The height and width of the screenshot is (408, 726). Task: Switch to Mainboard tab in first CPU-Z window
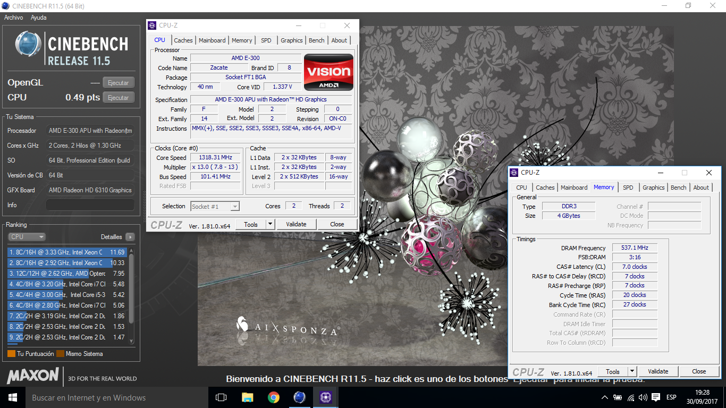[x=212, y=40]
